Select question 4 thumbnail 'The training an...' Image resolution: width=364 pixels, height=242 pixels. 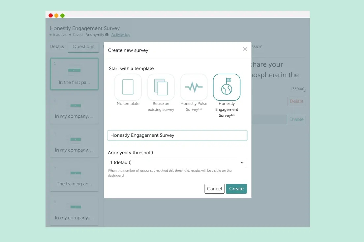(74, 177)
